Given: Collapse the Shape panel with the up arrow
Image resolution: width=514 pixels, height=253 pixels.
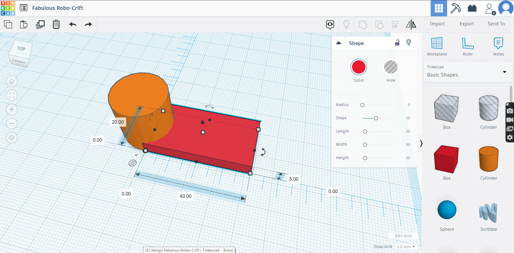Looking at the screenshot, I should [x=339, y=43].
